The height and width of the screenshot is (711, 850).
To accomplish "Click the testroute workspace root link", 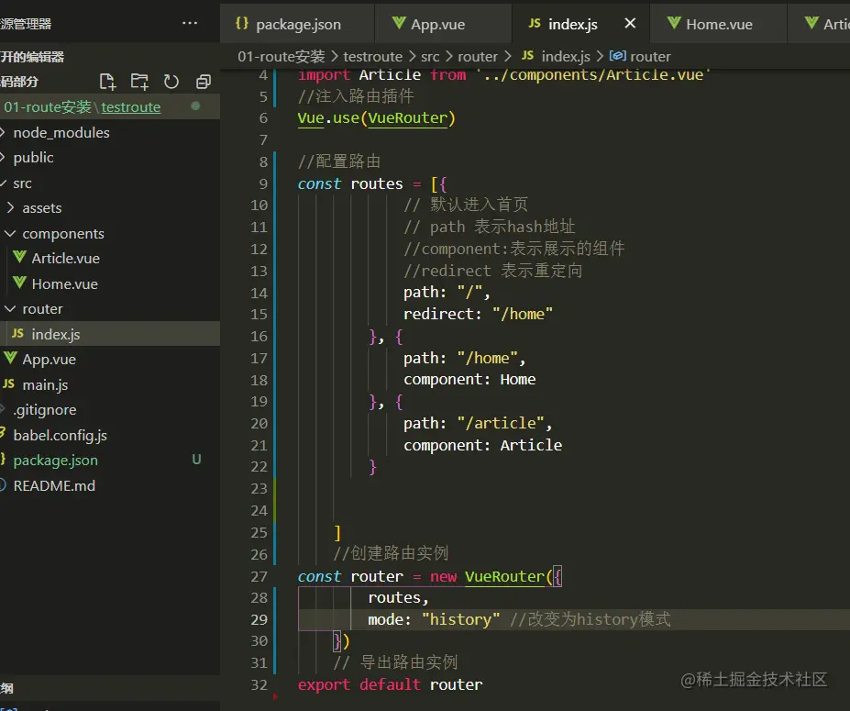I will click(130, 106).
